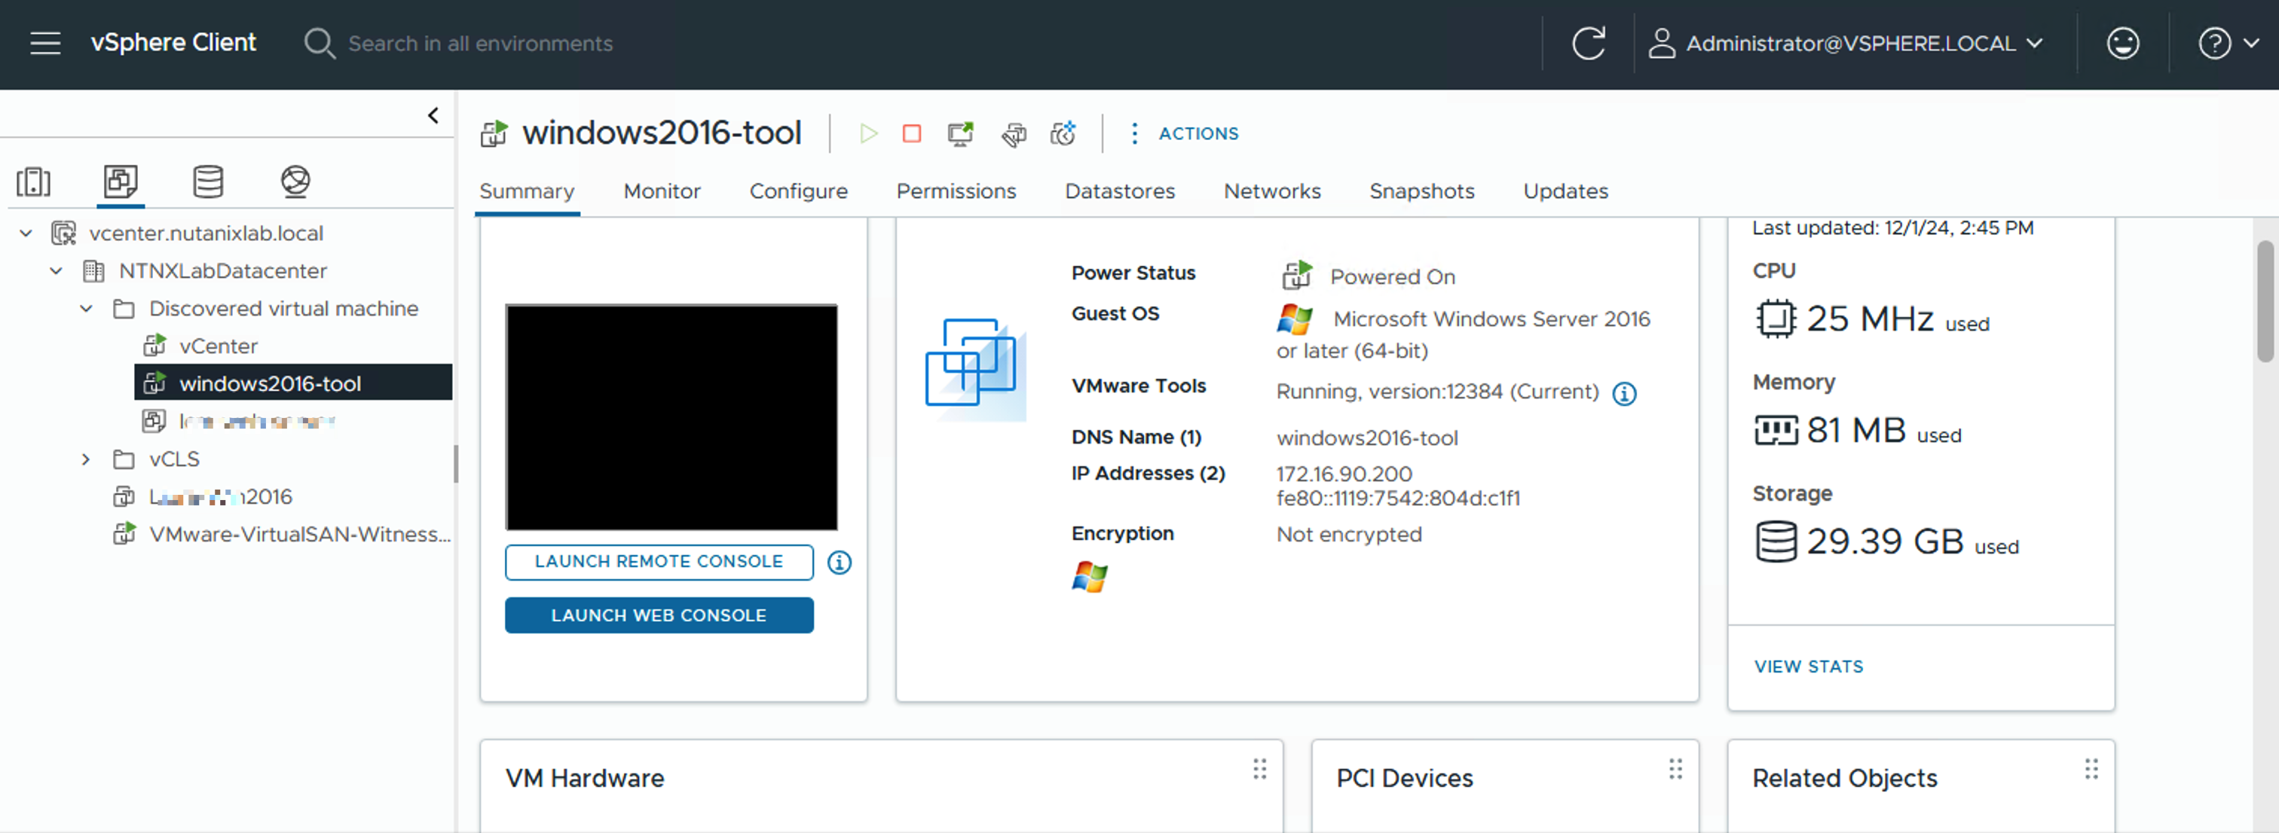Screen dimensions: 2279x833
Task: Open the hamburger main menu
Action: point(45,44)
